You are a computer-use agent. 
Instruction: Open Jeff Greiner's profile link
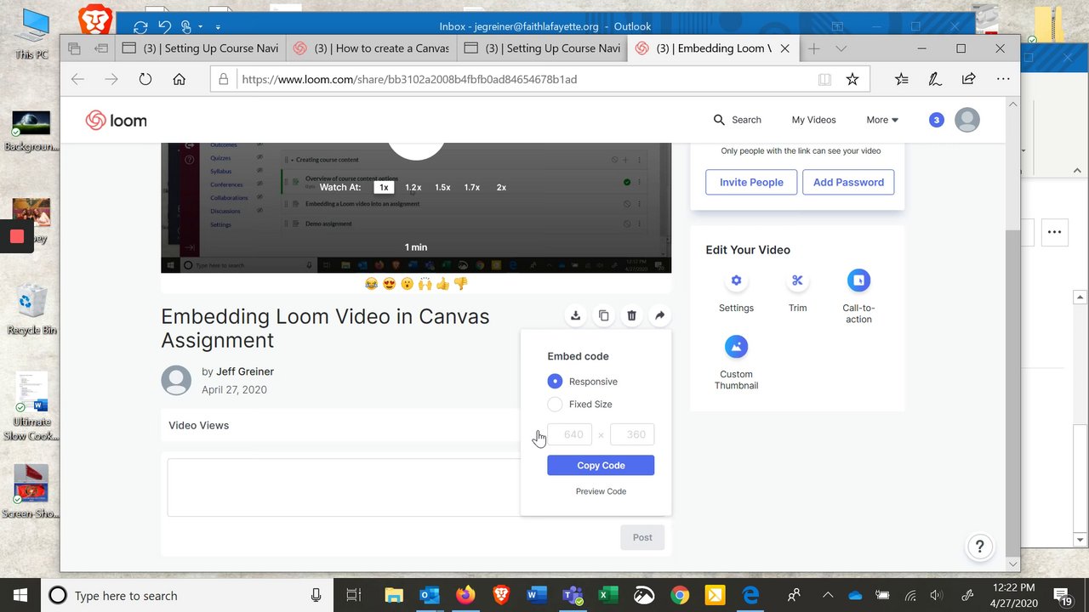coord(245,371)
